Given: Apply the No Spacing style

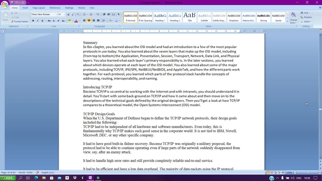Looking at the screenshot, I should tap(145, 17).
